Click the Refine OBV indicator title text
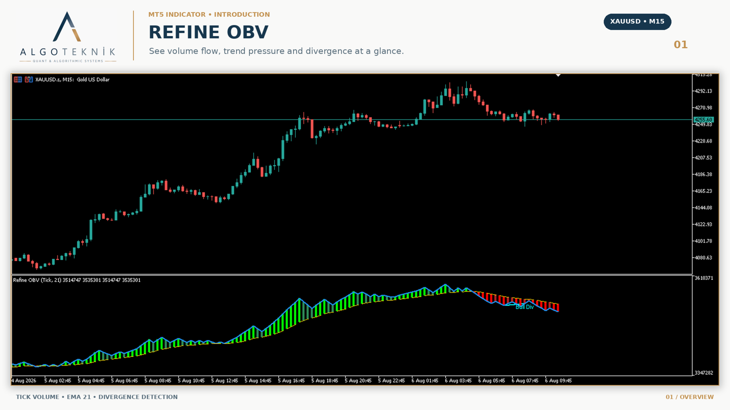Image resolution: width=730 pixels, height=410 pixels. pyautogui.click(x=77, y=280)
